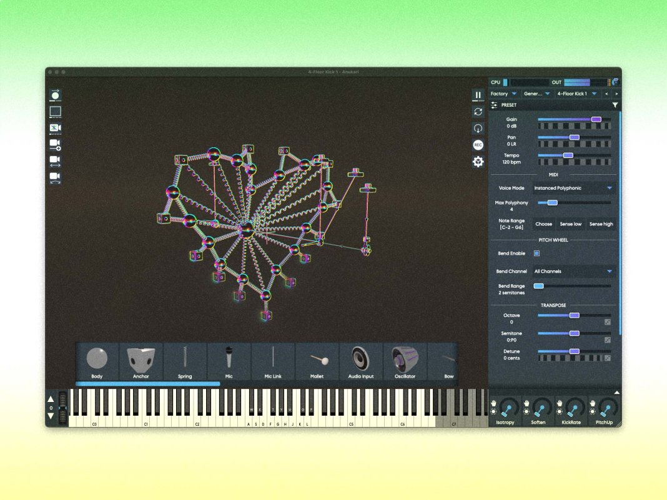This screenshot has width=667, height=500.
Task: Click the Pan slider handle
Action: [x=575, y=137]
